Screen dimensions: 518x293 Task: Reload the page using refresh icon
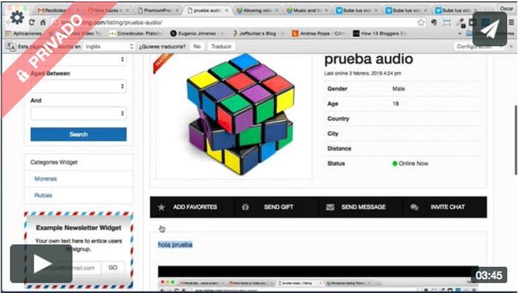[x=32, y=22]
